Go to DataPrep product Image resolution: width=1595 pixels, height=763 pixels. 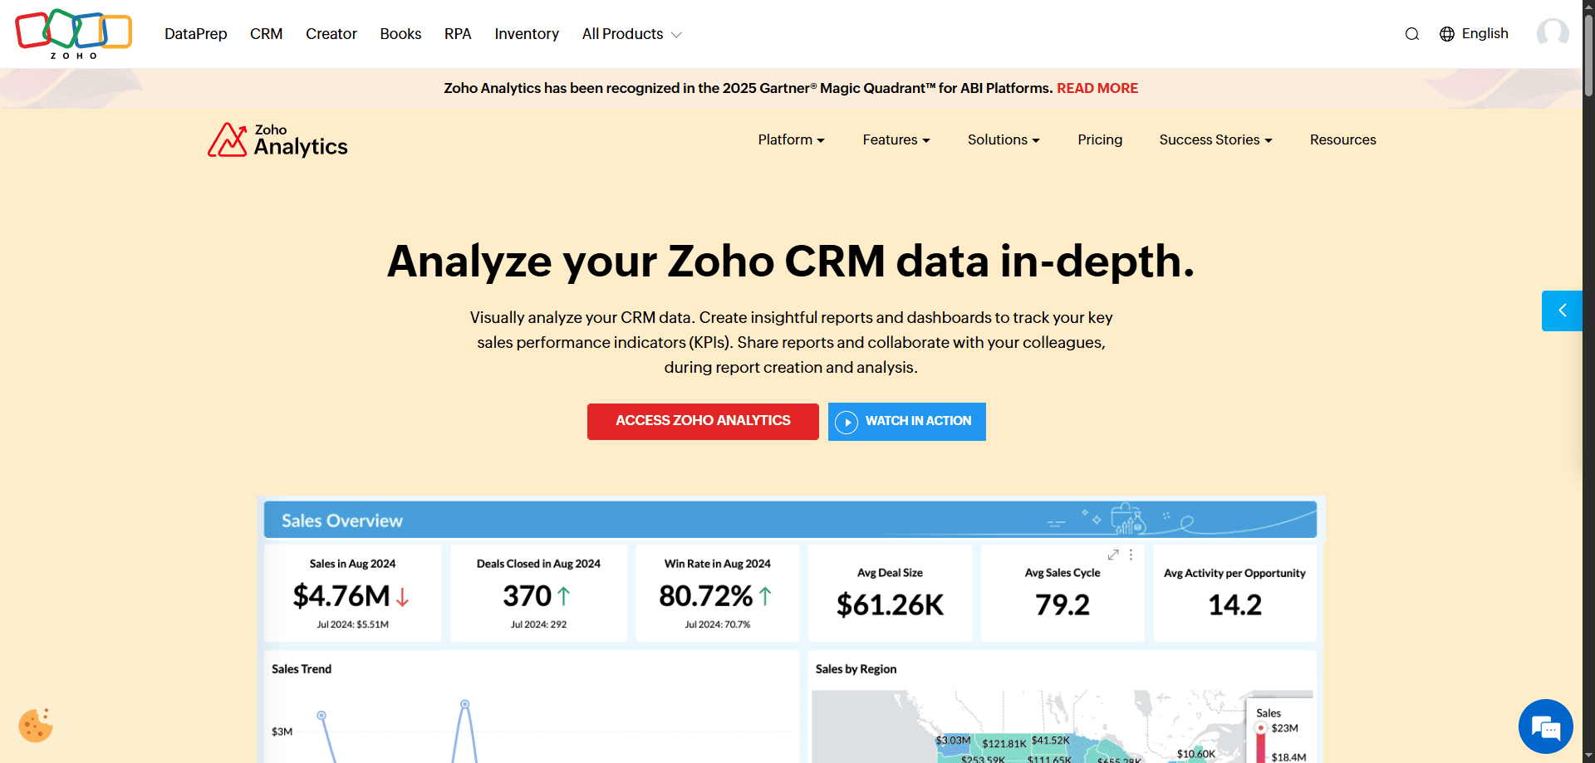coord(195,34)
